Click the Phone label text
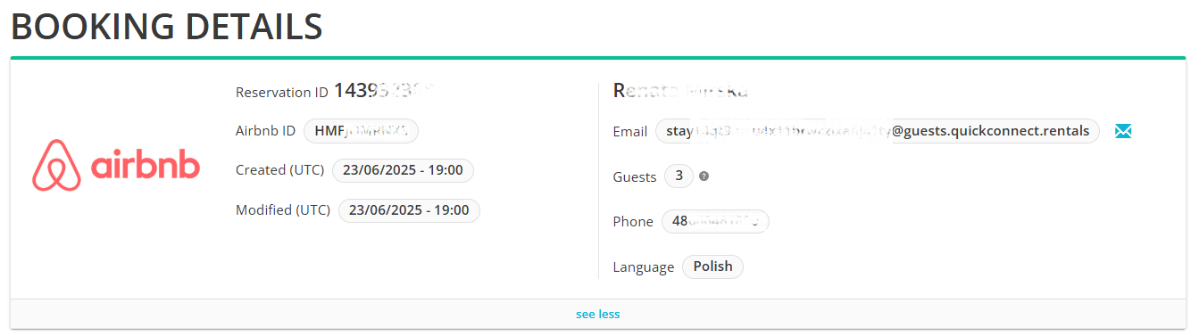Viewport: 1191px width, 336px height. point(633,222)
